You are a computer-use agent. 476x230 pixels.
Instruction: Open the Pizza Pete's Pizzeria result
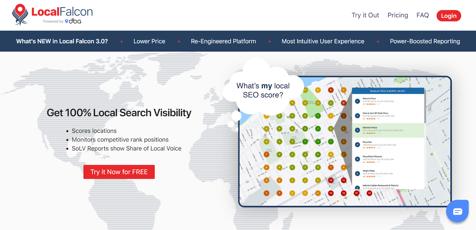tap(388, 159)
